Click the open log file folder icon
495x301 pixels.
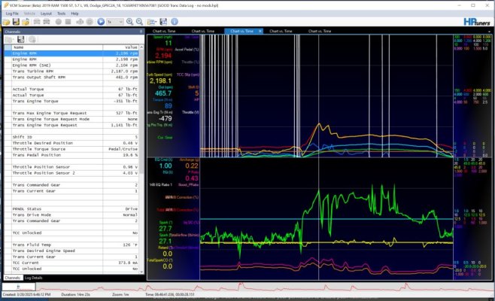click(x=6, y=22)
